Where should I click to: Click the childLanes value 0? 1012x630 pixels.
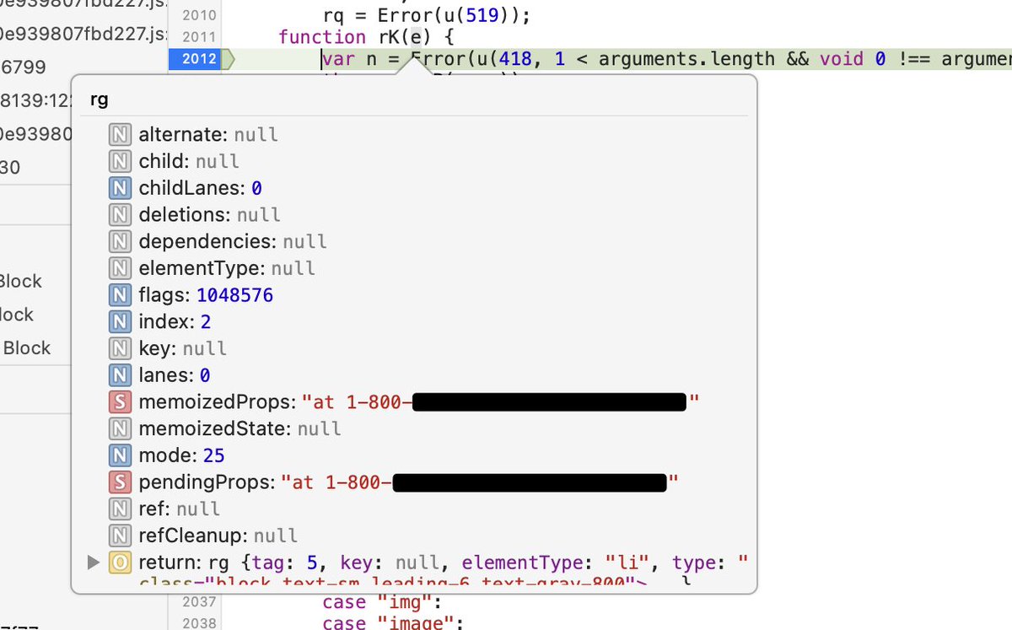pyautogui.click(x=256, y=187)
